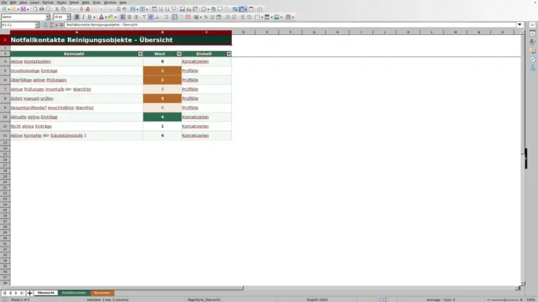Click the Formula equals sign icon

tap(62, 25)
